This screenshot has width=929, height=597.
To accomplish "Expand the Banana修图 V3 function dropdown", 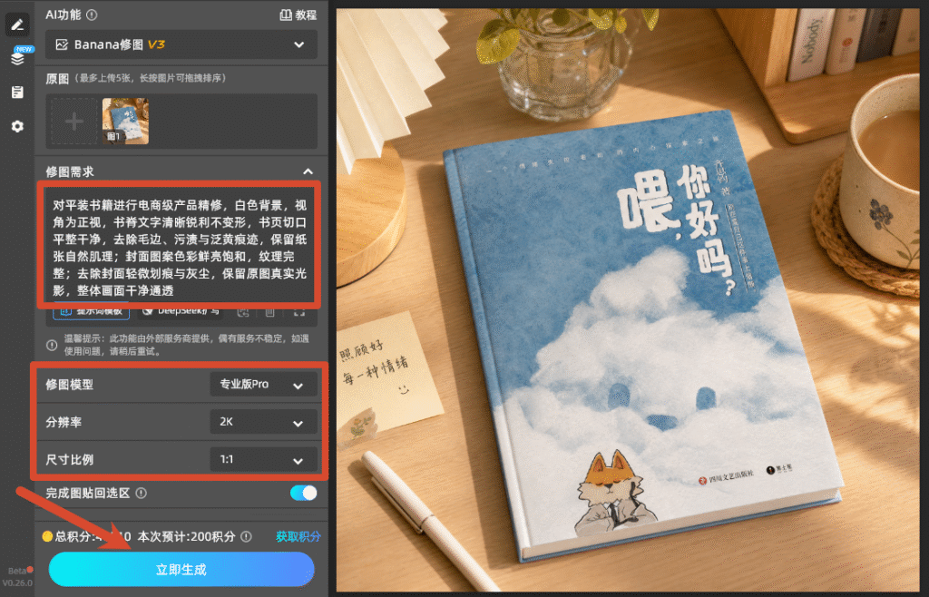I will [x=181, y=44].
